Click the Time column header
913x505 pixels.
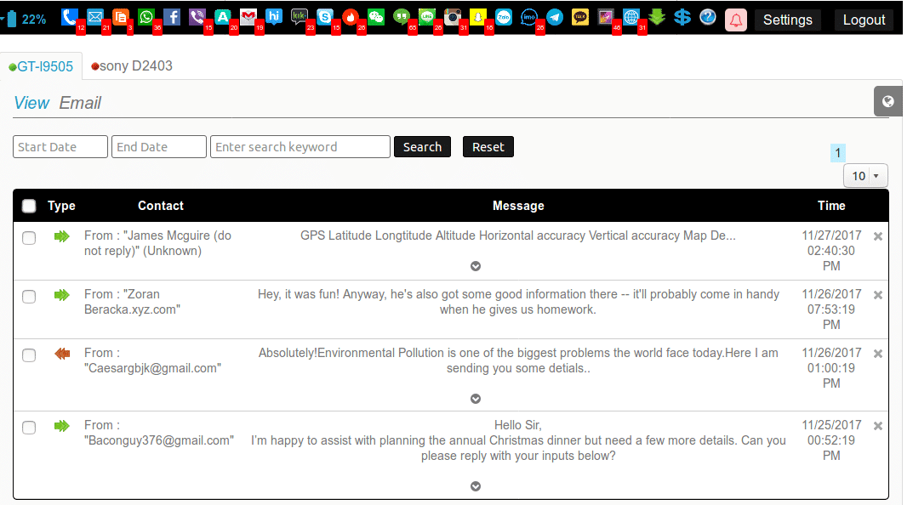(x=831, y=206)
